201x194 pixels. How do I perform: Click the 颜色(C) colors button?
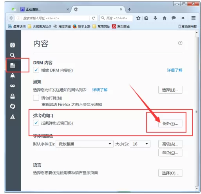(170, 153)
